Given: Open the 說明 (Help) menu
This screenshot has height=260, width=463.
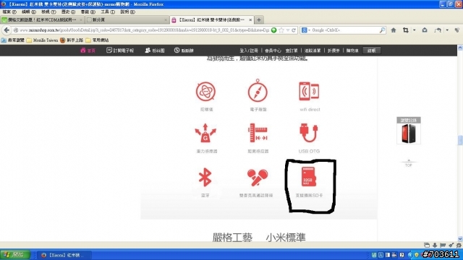Looking at the screenshot, I should pyautogui.click(x=127, y=12).
